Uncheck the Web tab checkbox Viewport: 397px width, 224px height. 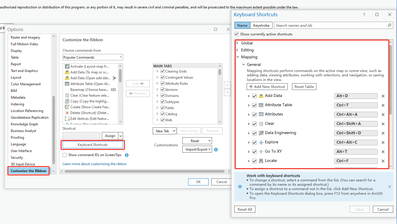pyautogui.click(x=163, y=120)
